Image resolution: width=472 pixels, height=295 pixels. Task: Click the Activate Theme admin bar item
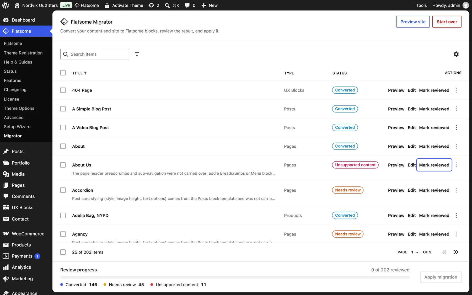[124, 5]
